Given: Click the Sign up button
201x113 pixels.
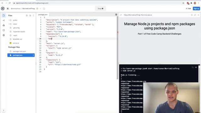Looking at the screenshot, I should (196, 8).
